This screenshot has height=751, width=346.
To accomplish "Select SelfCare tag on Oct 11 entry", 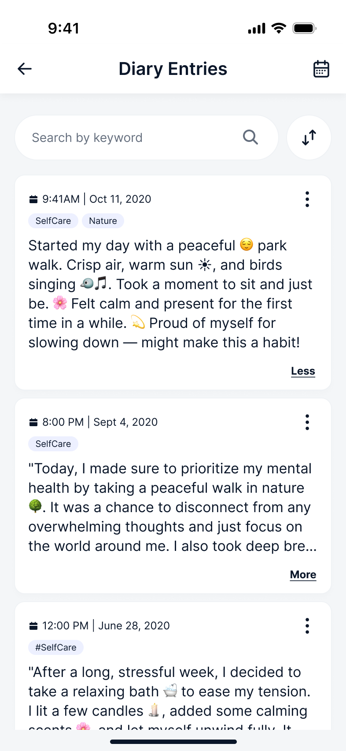I will click(53, 221).
